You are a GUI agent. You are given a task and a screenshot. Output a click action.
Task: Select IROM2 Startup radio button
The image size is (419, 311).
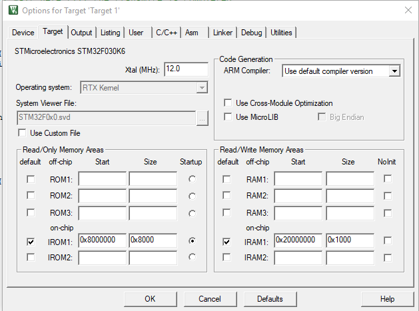192,257
